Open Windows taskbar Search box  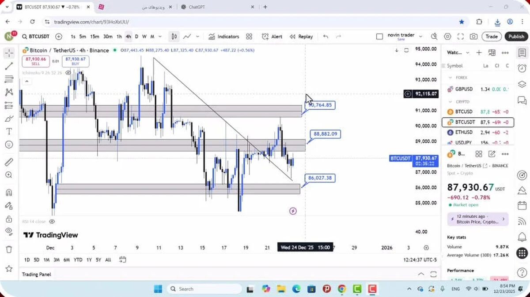204,289
